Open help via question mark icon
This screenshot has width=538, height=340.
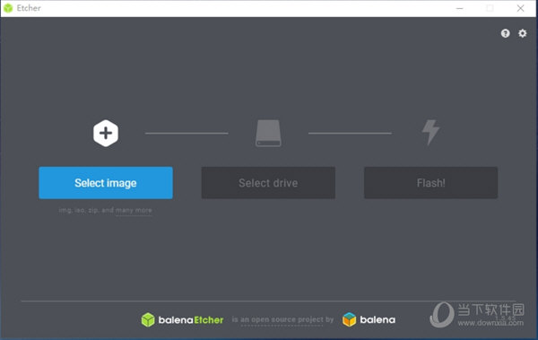[505, 33]
